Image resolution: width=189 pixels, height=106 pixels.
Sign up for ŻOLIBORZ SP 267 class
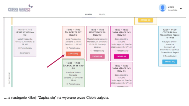point(73,54)
